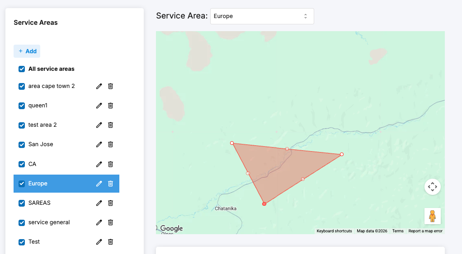
Task: Edit the San Jose service area
Action: click(99, 144)
